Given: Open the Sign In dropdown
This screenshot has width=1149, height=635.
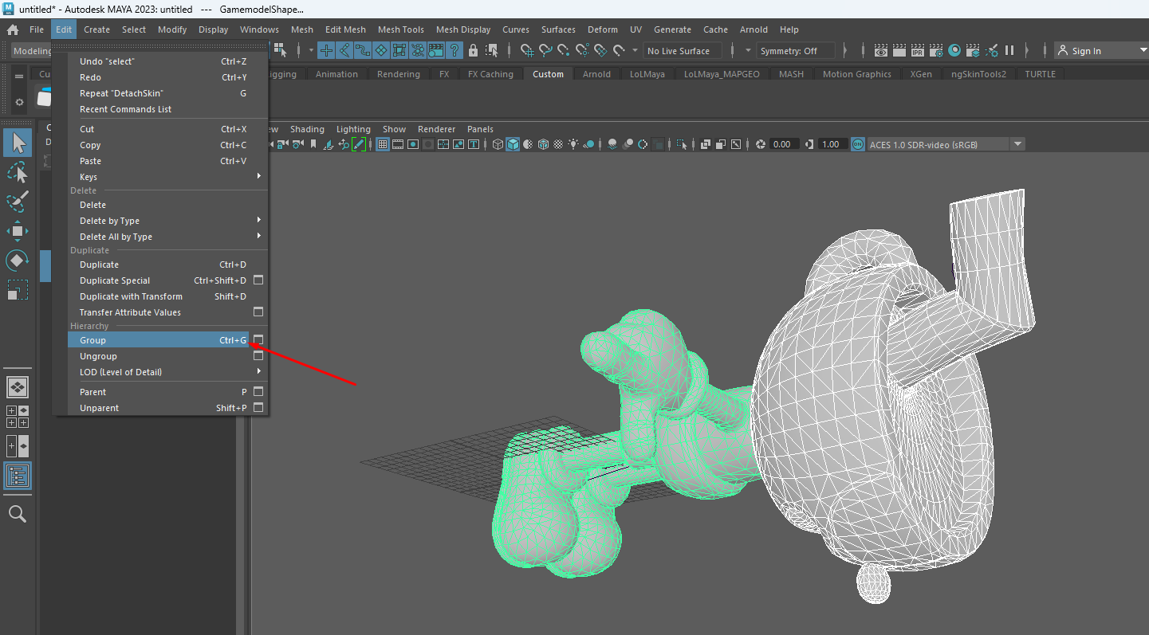Looking at the screenshot, I should pos(1101,51).
